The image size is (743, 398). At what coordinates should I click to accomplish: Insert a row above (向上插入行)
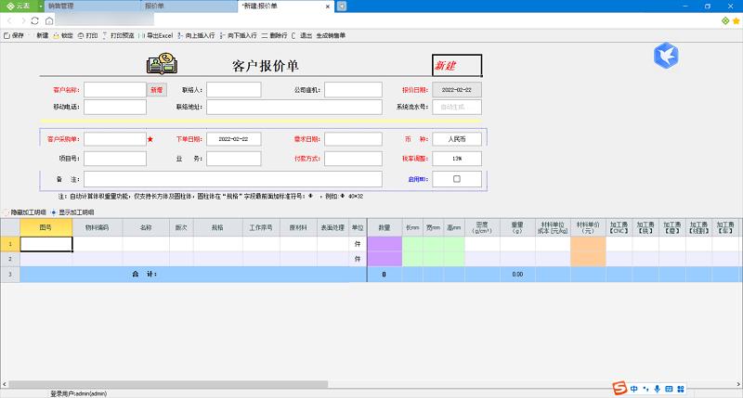[x=196, y=35]
